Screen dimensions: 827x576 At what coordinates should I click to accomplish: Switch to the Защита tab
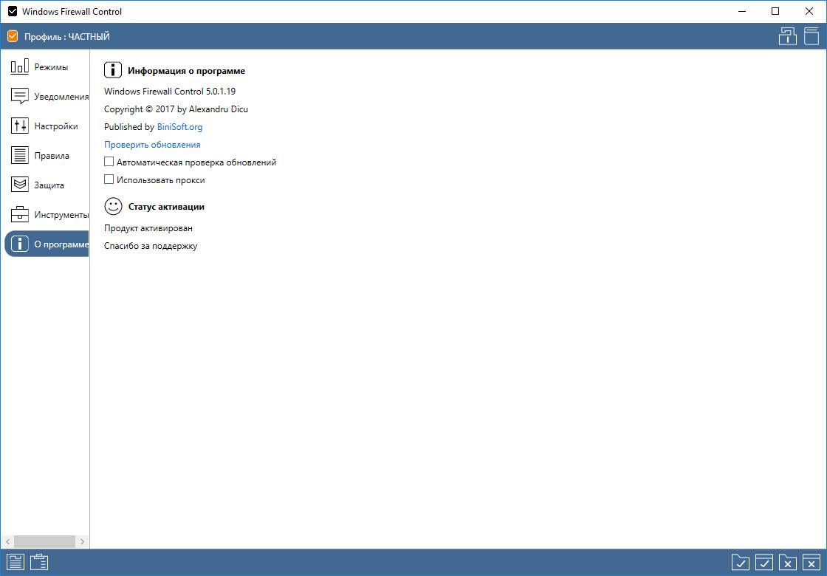pos(47,185)
